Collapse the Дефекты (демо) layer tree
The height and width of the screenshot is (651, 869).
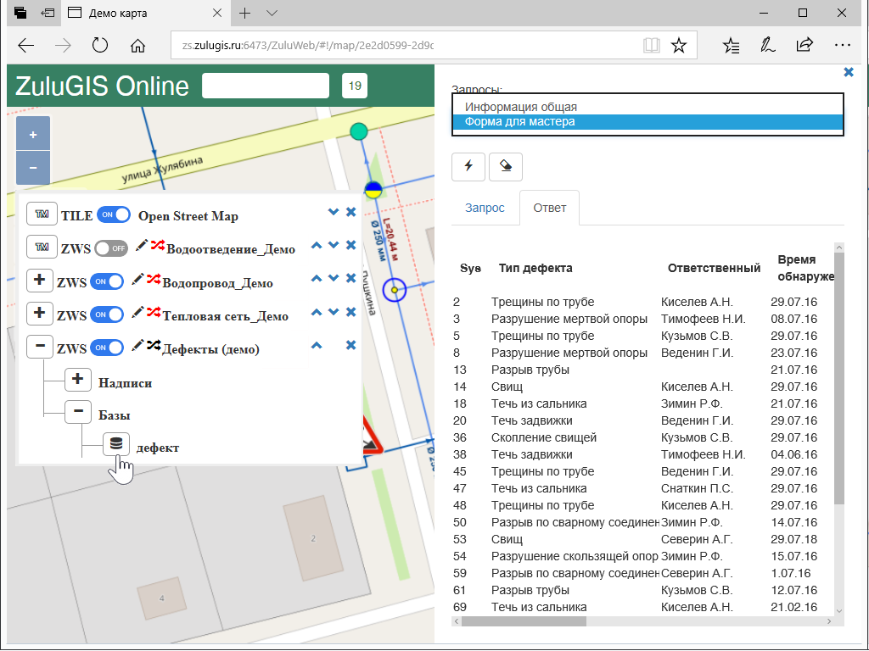pos(39,348)
